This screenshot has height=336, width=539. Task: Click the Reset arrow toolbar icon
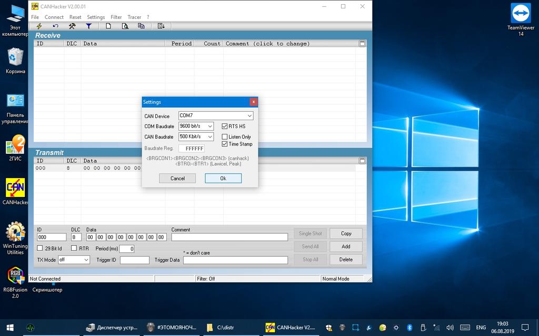(55, 26)
